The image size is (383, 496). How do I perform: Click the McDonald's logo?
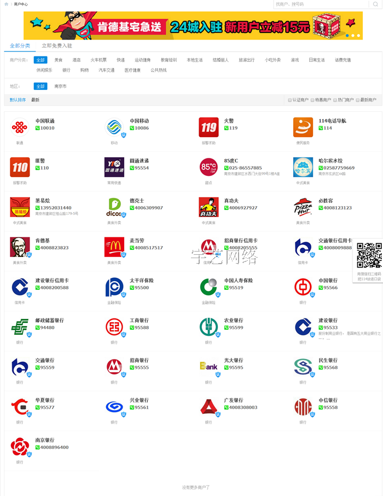(x=114, y=247)
